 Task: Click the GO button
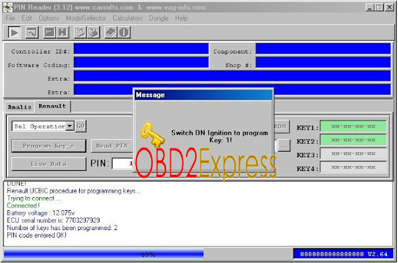(81, 126)
